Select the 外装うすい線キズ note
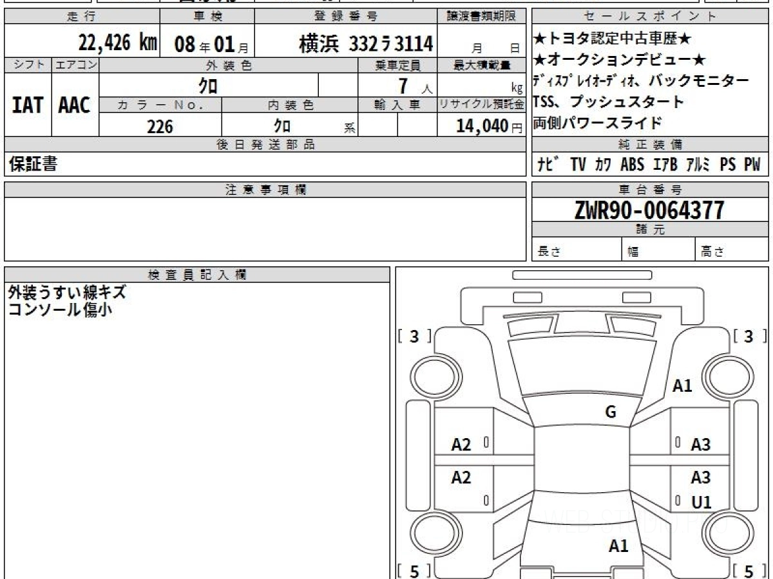The height and width of the screenshot is (579, 773). tap(67, 293)
